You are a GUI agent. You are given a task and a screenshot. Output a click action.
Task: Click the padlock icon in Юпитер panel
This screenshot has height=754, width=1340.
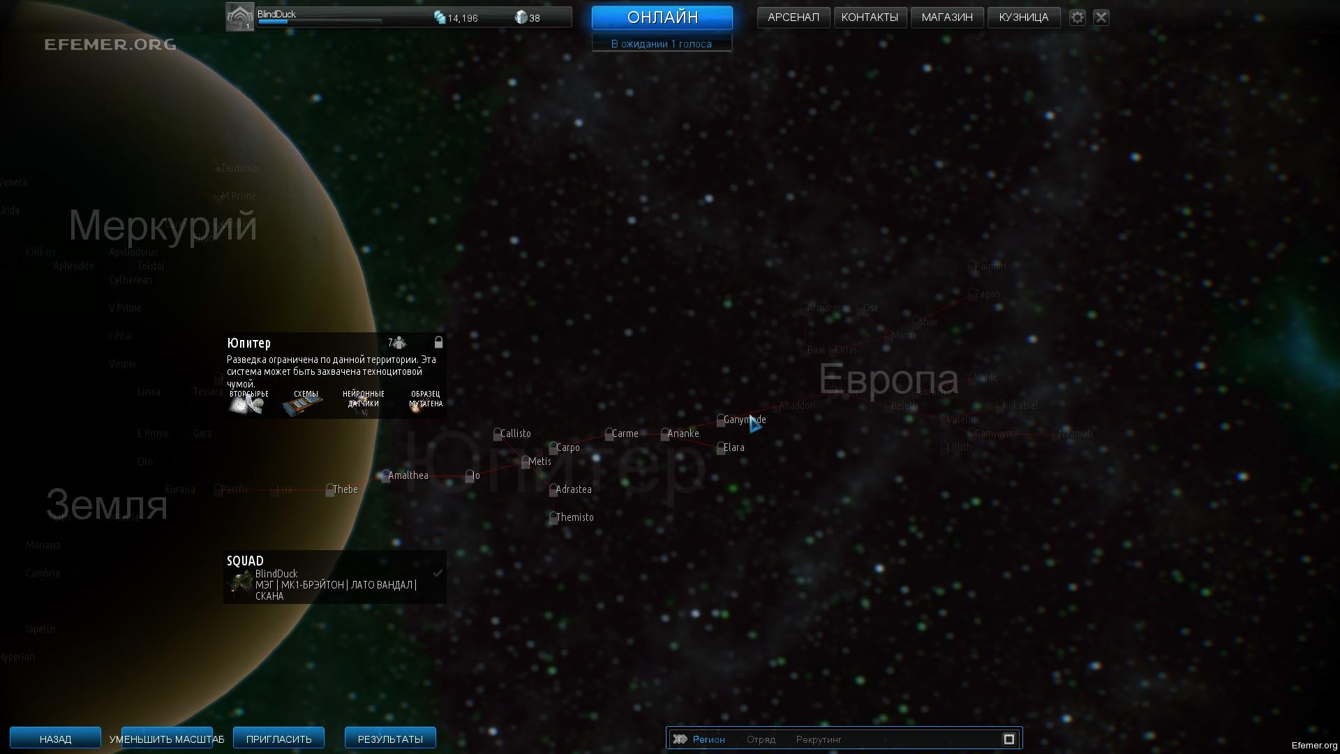point(438,342)
